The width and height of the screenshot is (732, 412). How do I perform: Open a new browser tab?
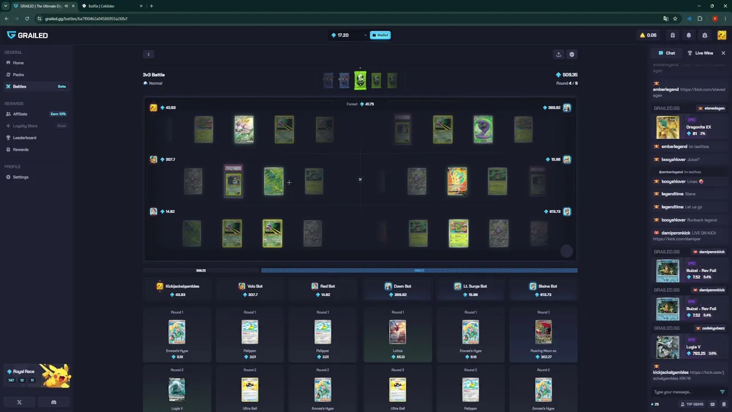(x=152, y=6)
